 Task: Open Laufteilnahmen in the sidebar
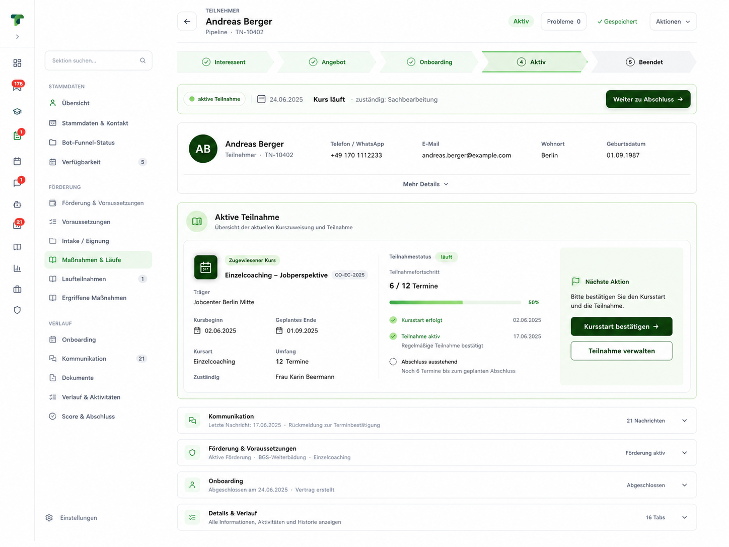[x=99, y=279]
